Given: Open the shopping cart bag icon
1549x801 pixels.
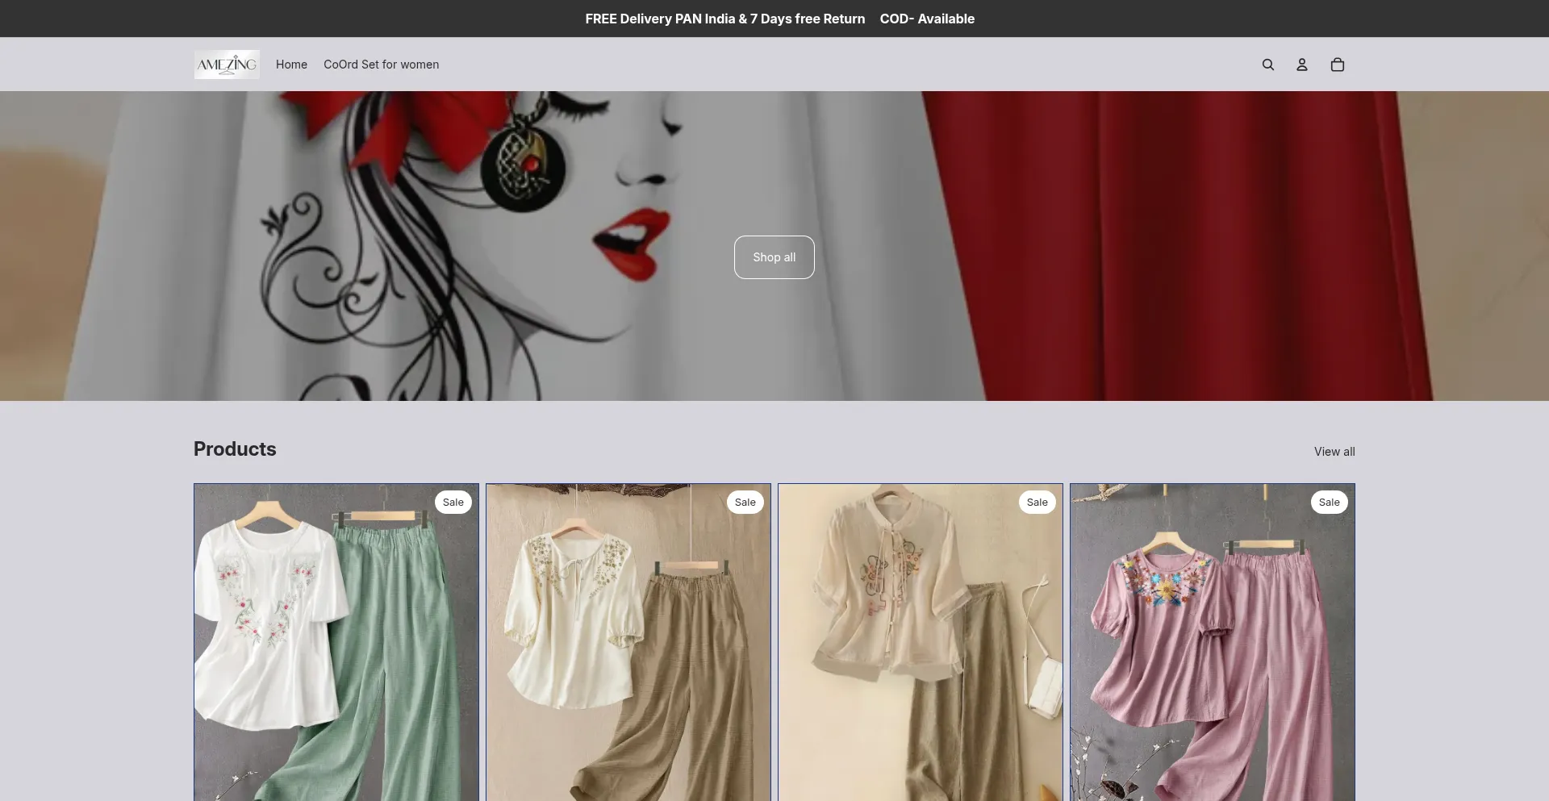Looking at the screenshot, I should [1337, 65].
